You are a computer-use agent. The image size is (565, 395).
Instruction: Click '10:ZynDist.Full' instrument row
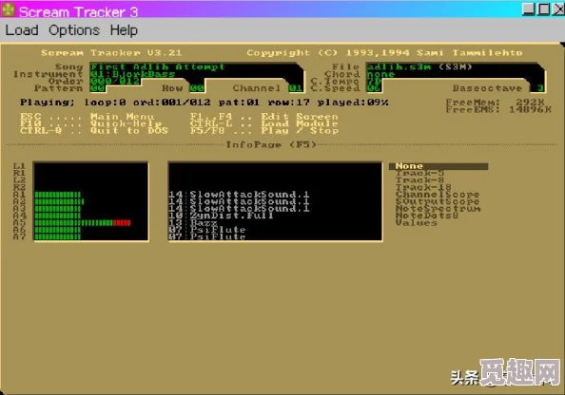(x=221, y=216)
